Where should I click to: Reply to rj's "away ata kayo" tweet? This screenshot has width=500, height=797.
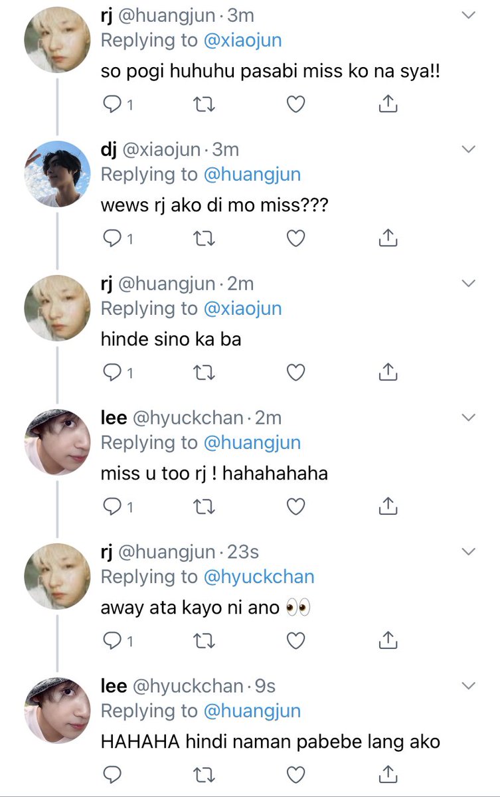[114, 640]
